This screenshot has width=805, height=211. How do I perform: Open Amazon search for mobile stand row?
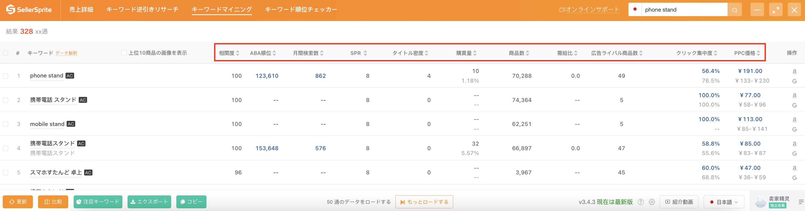tap(794, 119)
